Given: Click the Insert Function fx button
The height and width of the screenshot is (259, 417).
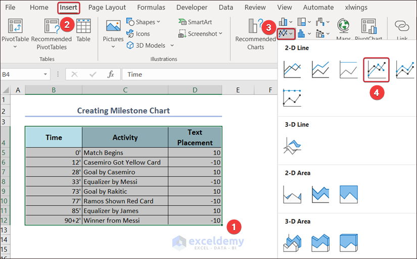Looking at the screenshot, I should [x=111, y=74].
